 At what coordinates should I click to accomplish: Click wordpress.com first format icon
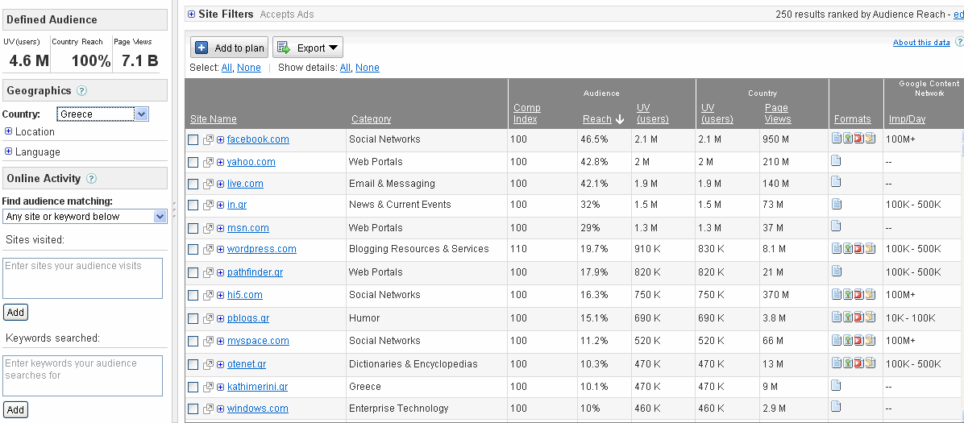click(x=836, y=248)
